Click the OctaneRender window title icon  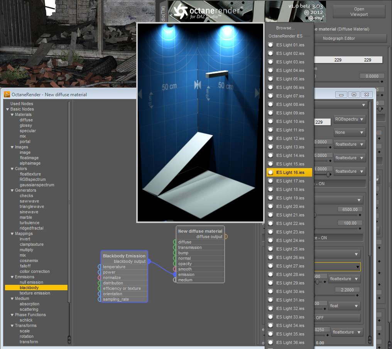click(7, 94)
